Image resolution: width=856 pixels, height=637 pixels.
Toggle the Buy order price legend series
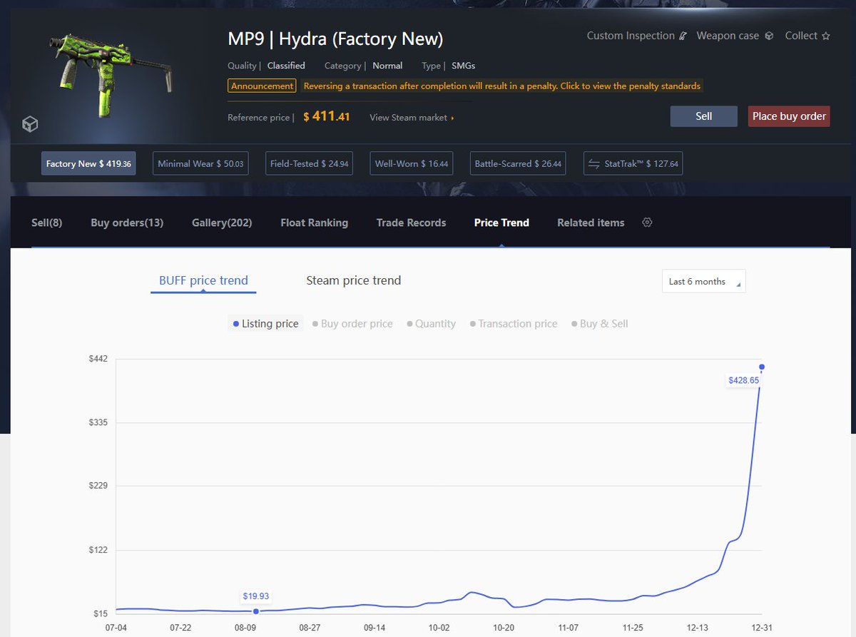coord(352,324)
